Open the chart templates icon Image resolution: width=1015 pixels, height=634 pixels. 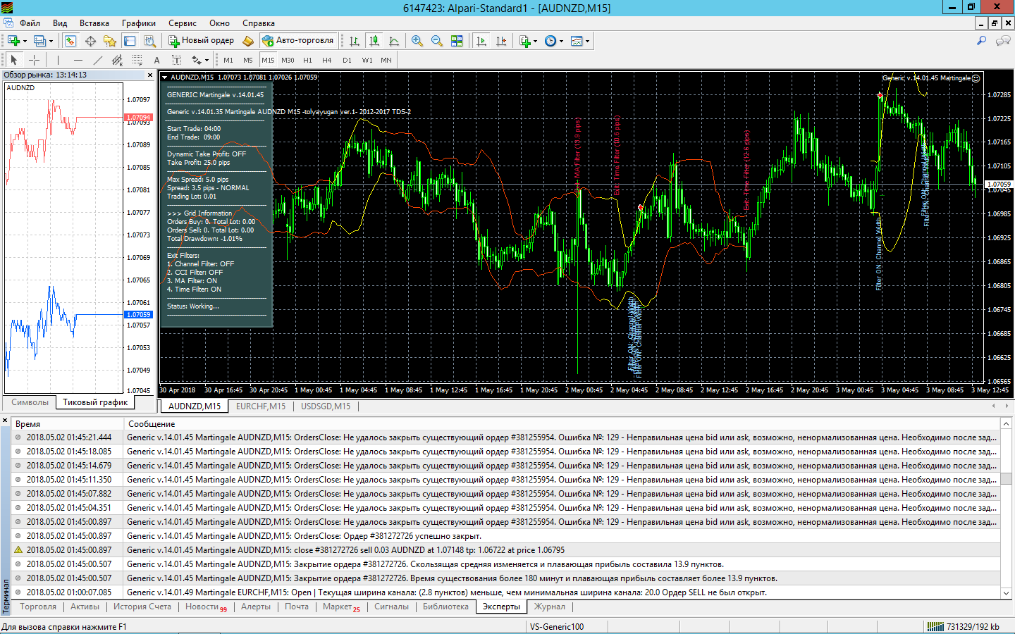tap(577, 41)
